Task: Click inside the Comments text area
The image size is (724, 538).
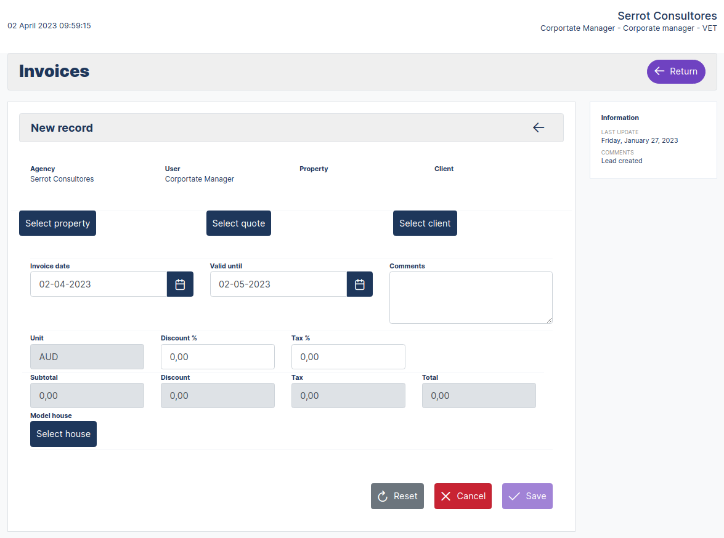Action: 470,297
